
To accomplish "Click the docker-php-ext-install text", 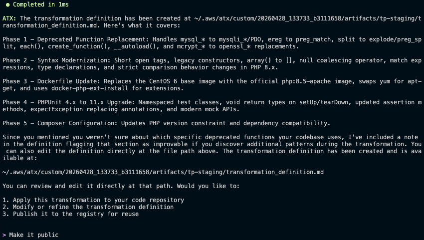I will click(81, 88).
